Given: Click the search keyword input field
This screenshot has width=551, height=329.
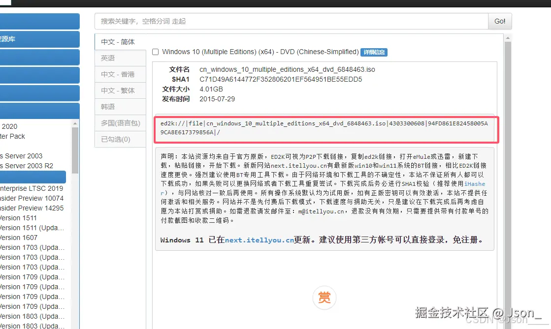Looking at the screenshot, I should tap(292, 22).
